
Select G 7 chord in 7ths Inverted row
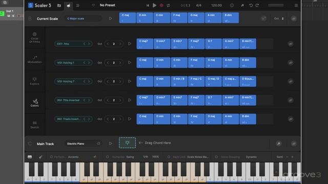point(213,100)
